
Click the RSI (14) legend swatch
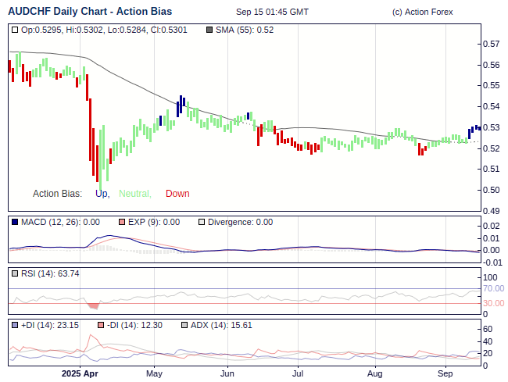(15, 273)
